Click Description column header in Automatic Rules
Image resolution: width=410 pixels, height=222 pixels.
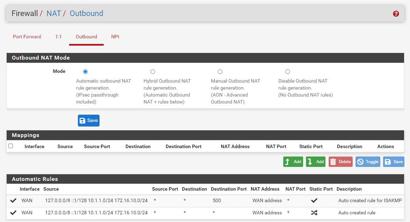[x=349, y=189]
